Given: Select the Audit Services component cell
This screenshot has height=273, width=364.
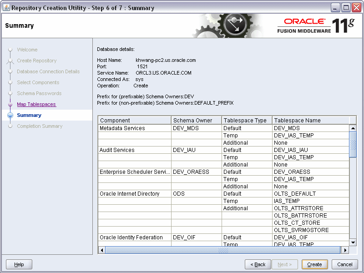Looking at the screenshot, I should point(135,150).
